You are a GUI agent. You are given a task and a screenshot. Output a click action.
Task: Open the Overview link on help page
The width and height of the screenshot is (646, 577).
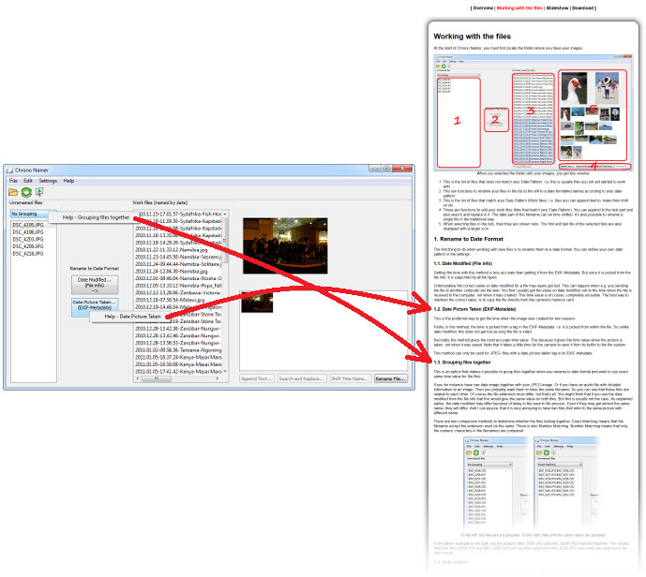click(x=483, y=7)
